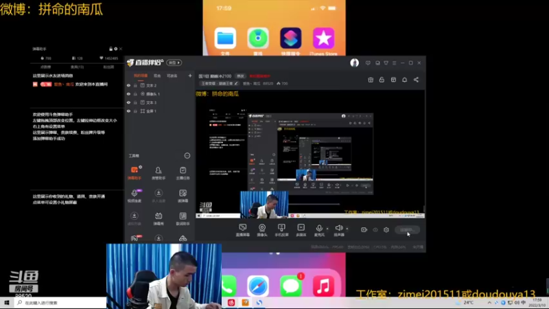Click the start streaming button
Screen dimensions: 549x309
pos(407,230)
